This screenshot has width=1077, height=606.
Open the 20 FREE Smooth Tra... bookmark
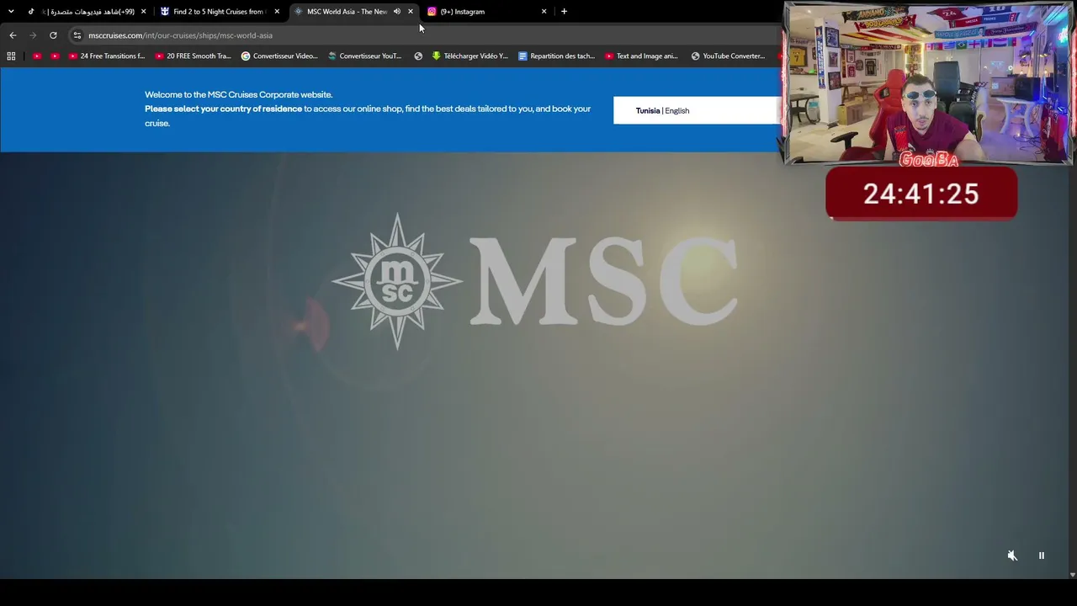[x=194, y=56]
